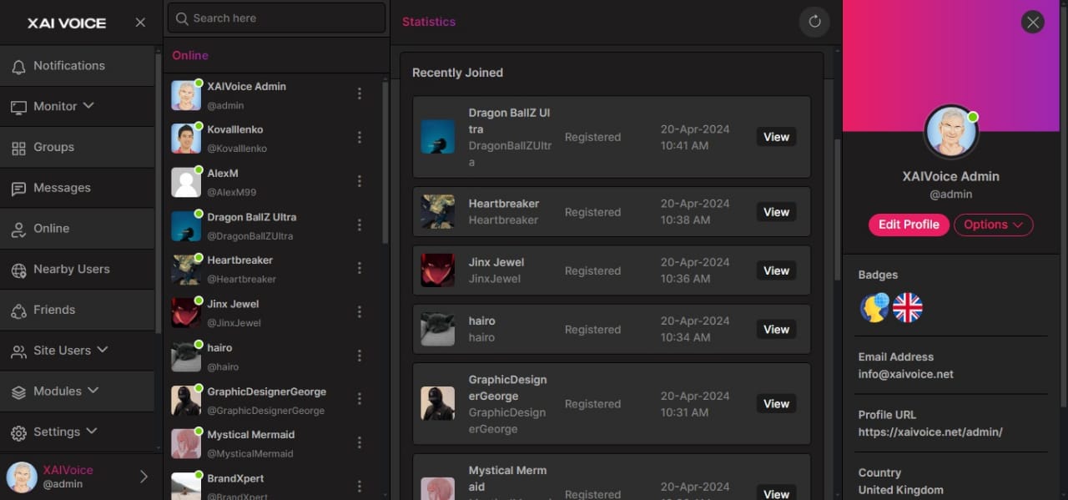Open Notifications bell icon in sidebar

[18, 67]
